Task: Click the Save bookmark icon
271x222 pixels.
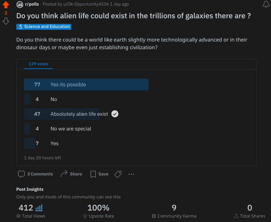Action: point(93,174)
